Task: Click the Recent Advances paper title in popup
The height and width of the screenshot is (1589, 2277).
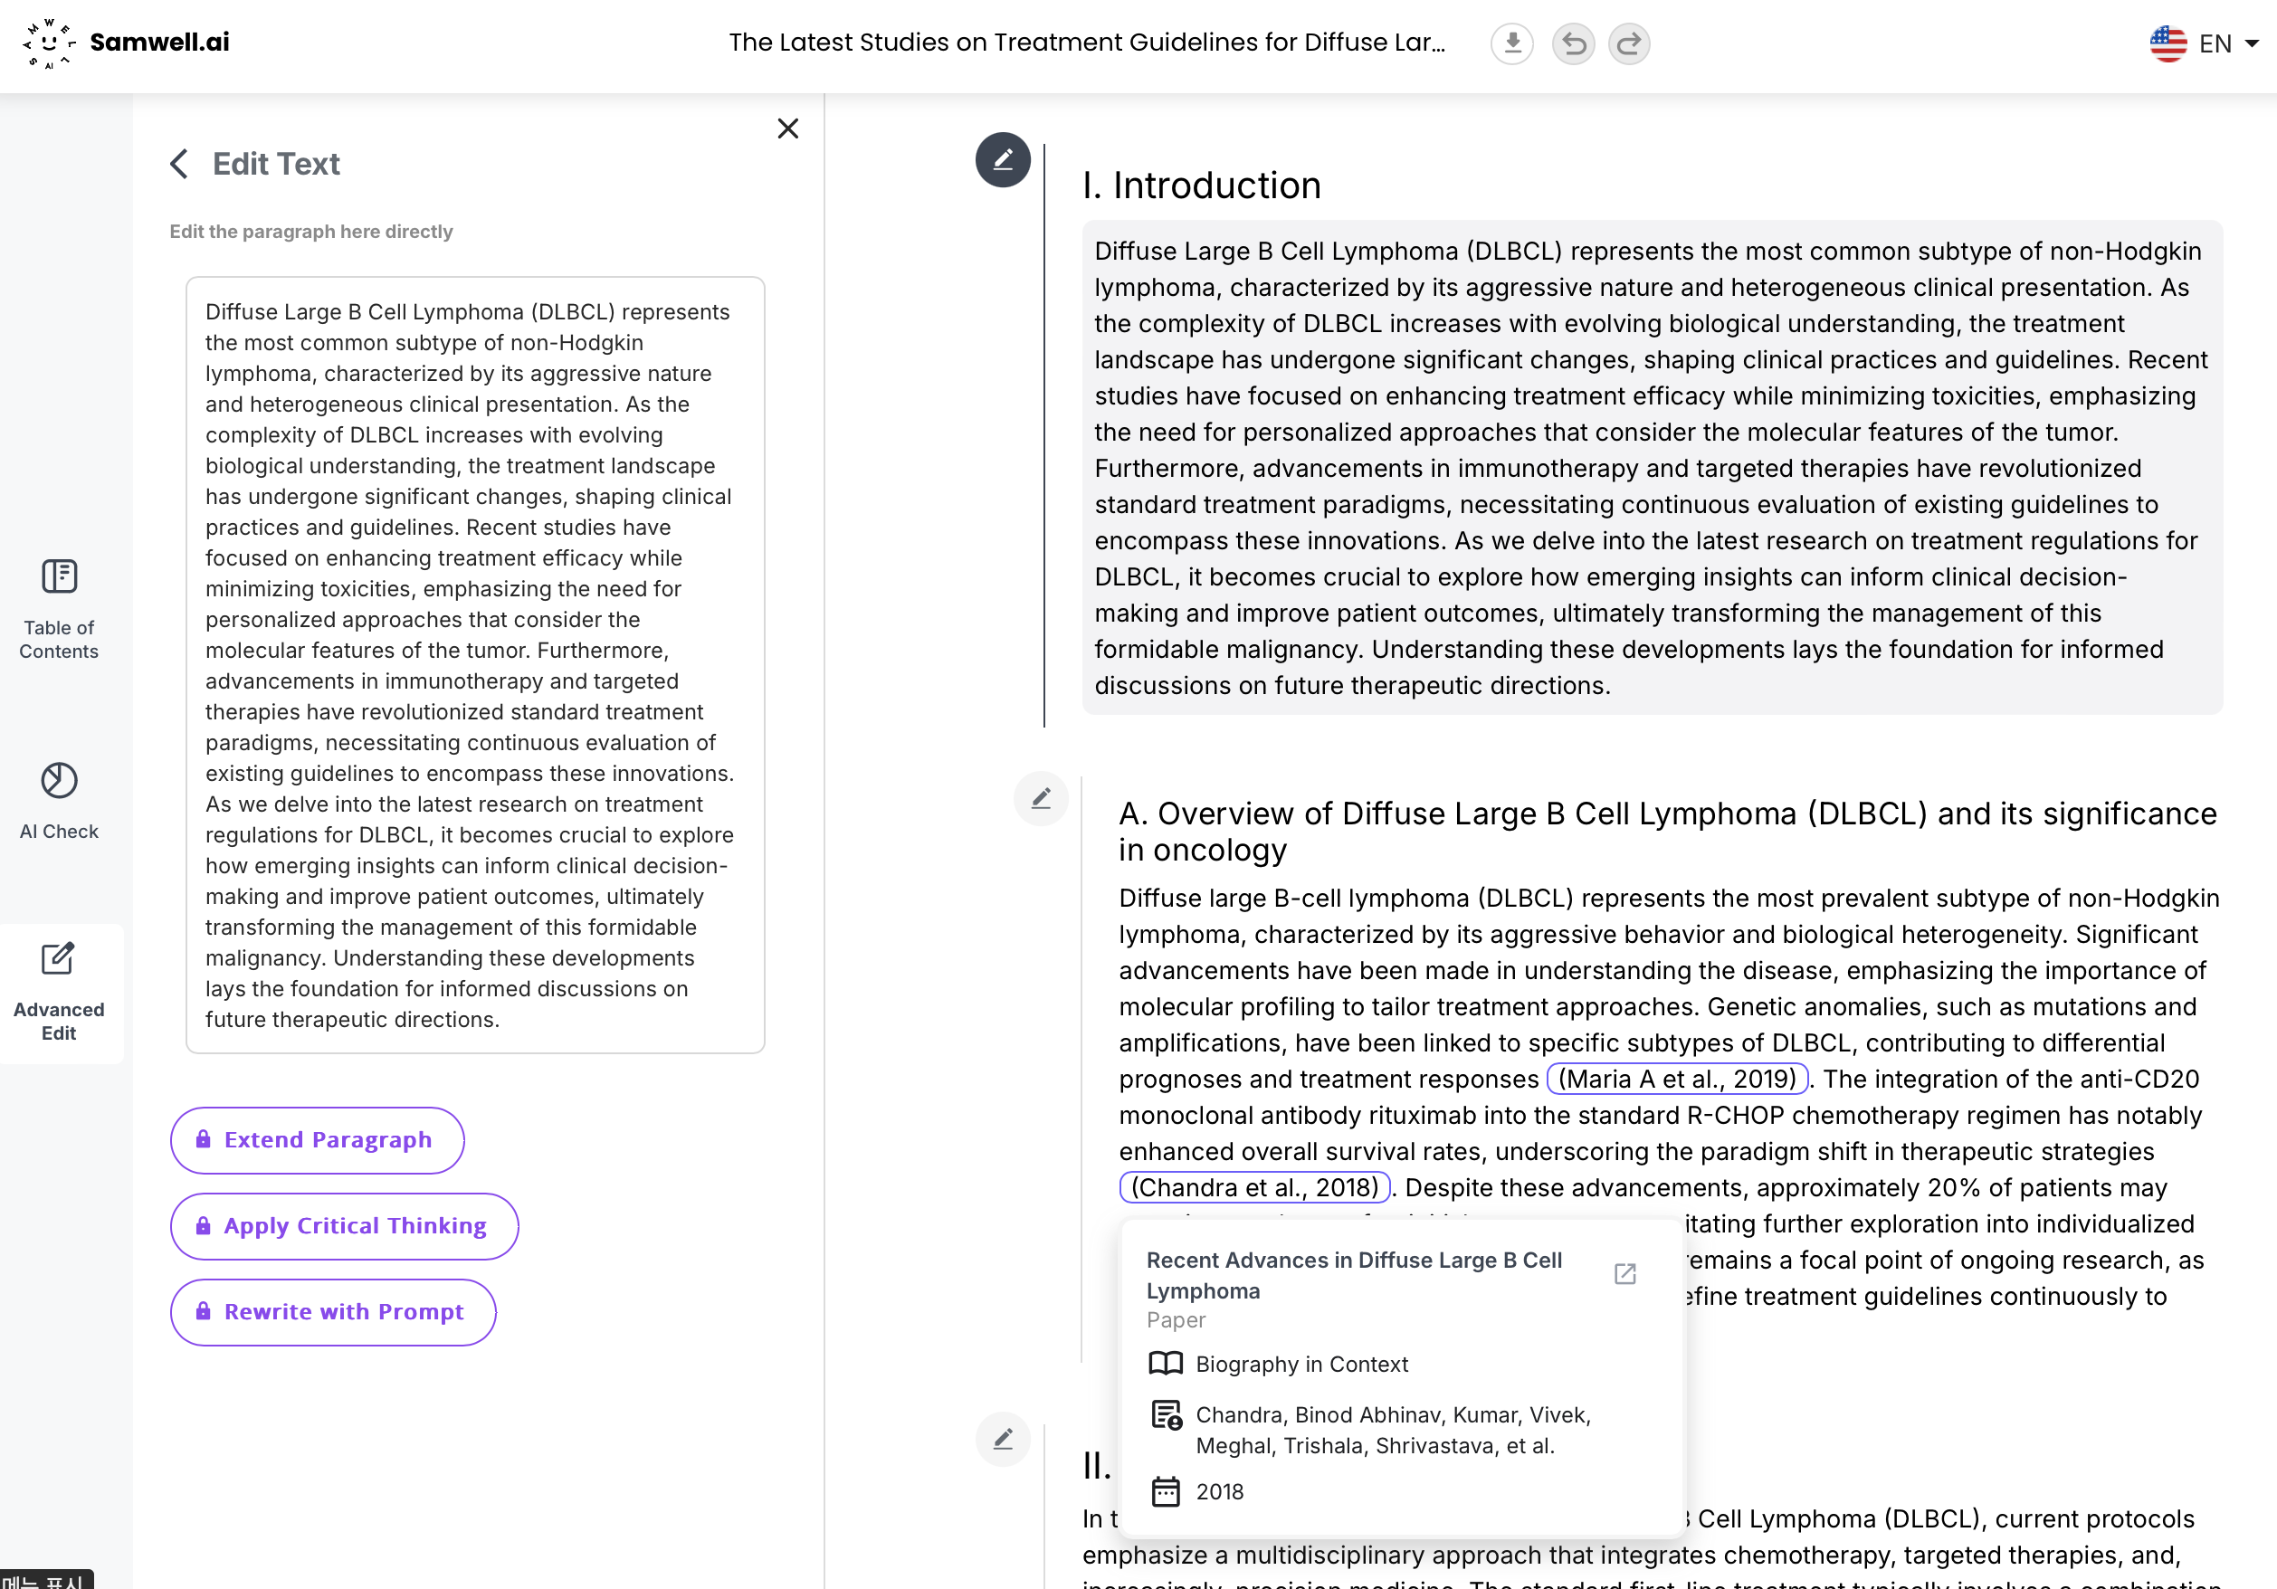Action: [x=1354, y=1276]
